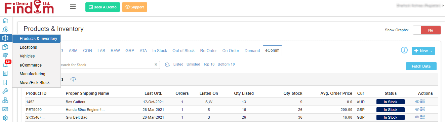445x122 pixels.
Task: Open list action icon for Givi Belt Bag
Action: pos(422,117)
